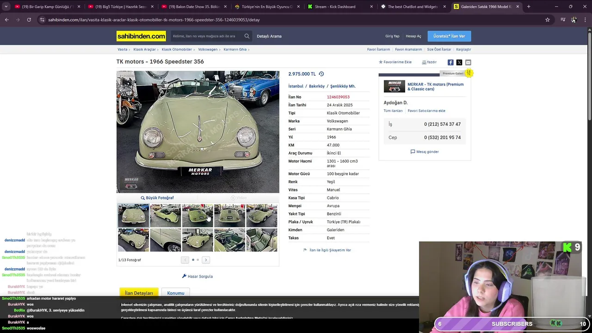The image size is (592, 333).
Task: Open Size Özel İlanlar link
Action: [x=439, y=49]
